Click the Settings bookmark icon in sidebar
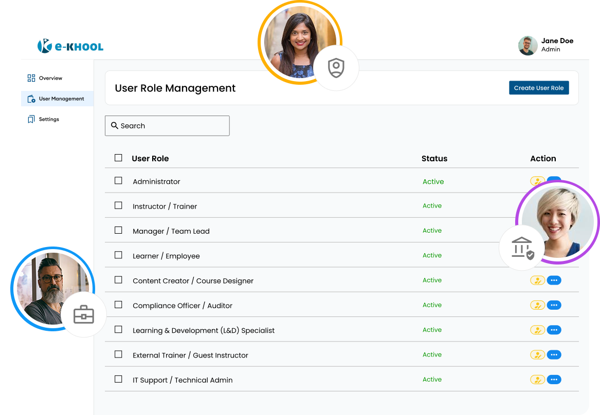The image size is (600, 415). coord(31,119)
